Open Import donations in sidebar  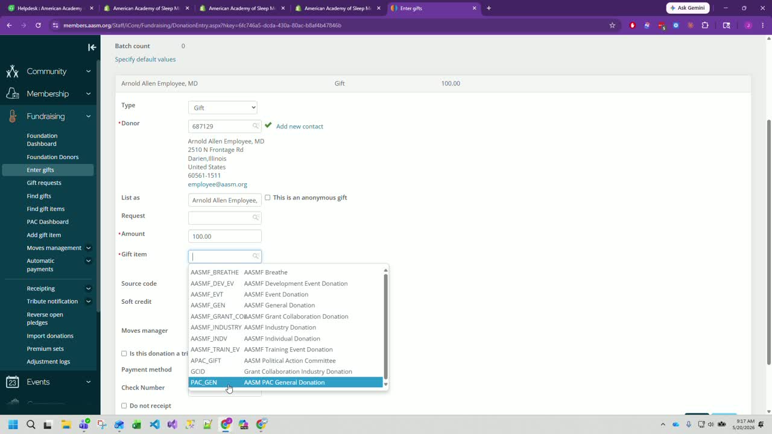(x=50, y=336)
